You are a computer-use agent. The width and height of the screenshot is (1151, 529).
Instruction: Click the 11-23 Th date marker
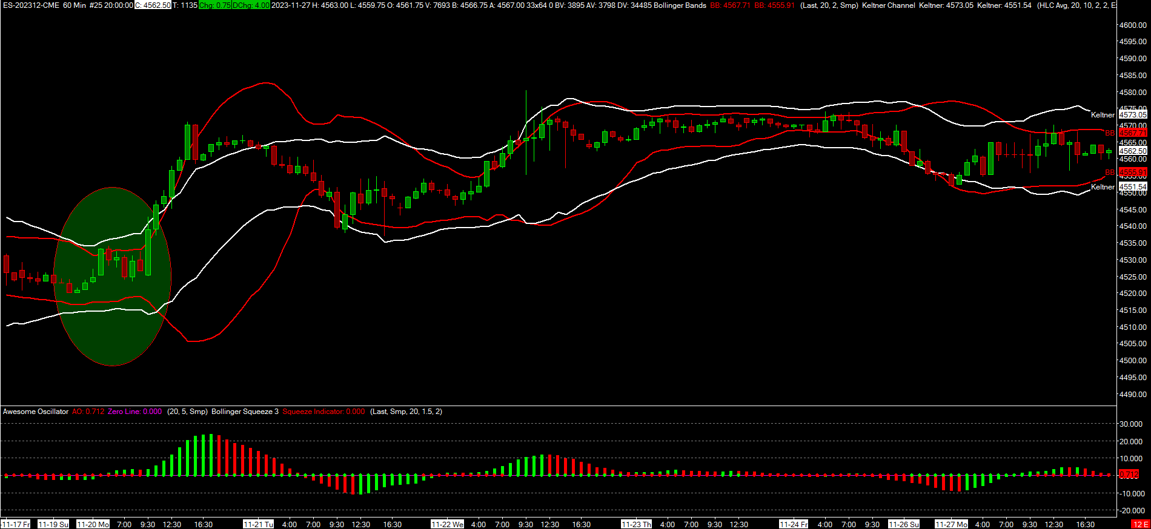[636, 524]
